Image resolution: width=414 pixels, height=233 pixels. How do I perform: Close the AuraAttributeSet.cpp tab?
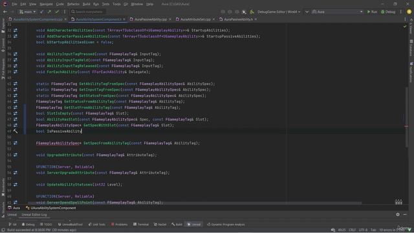pyautogui.click(x=213, y=19)
